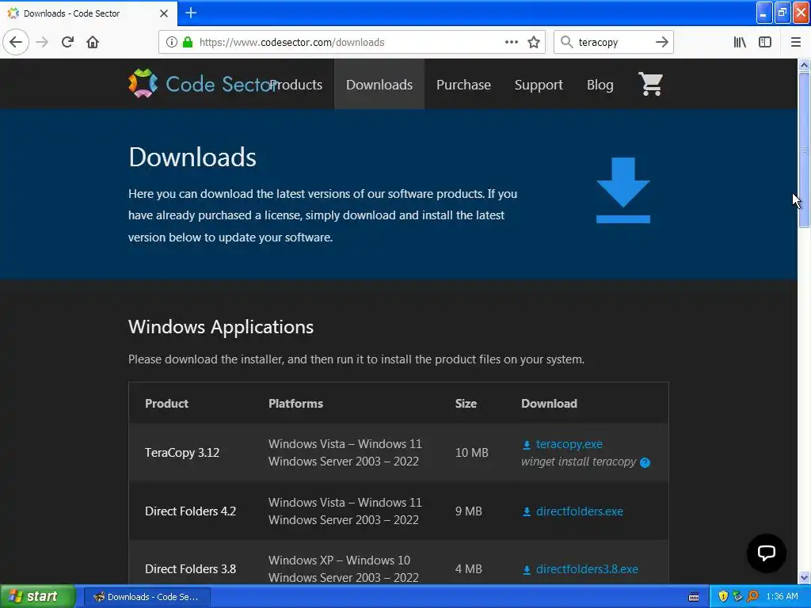
Task: Click the scrollbar up arrow
Action: [804, 65]
